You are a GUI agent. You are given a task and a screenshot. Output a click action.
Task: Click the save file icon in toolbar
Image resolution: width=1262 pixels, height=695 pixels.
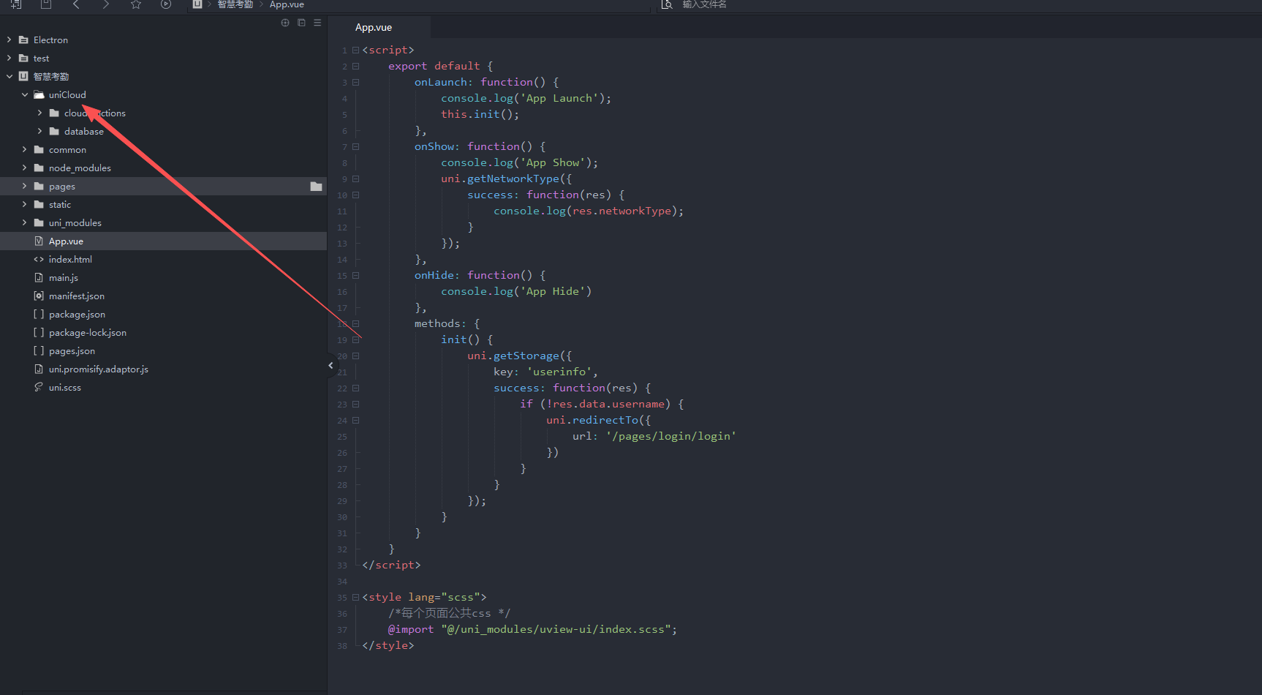pos(46,4)
